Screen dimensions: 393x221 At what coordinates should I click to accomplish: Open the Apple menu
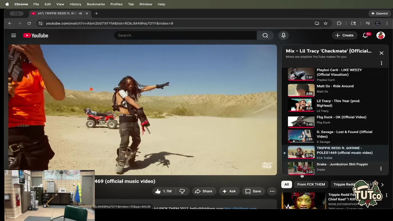pyautogui.click(x=7, y=4)
